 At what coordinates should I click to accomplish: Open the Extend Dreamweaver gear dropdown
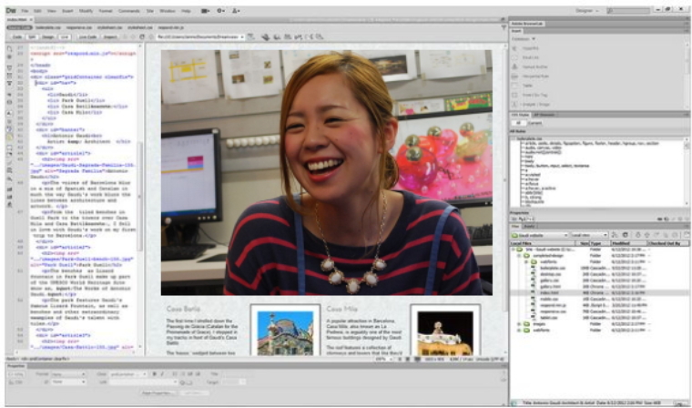coord(220,11)
